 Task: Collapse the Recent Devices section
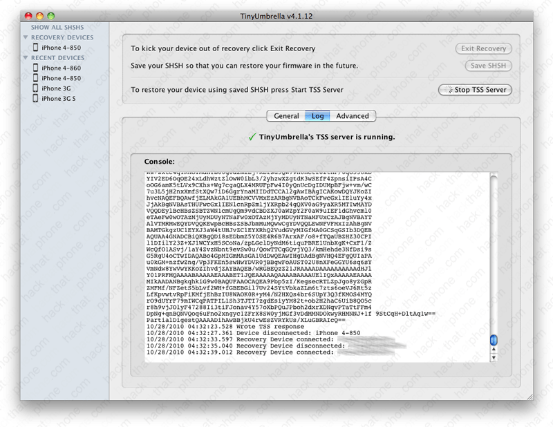(26, 59)
